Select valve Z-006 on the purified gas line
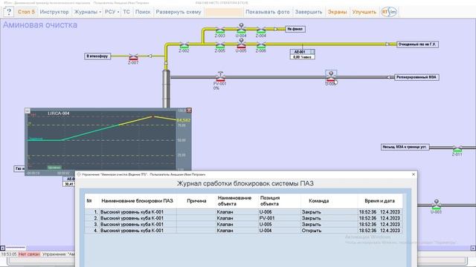476x267 pixels. [x=261, y=46]
